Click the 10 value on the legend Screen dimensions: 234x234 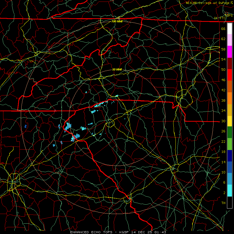pos(223,172)
